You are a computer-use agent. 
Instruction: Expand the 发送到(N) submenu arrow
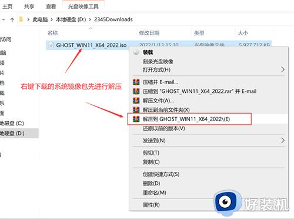pyautogui.click(x=283, y=140)
